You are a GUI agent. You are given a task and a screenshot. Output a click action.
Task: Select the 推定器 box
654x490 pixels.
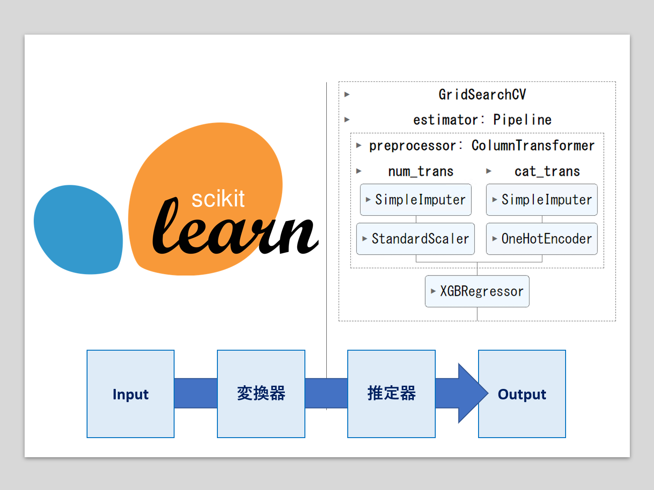click(391, 394)
